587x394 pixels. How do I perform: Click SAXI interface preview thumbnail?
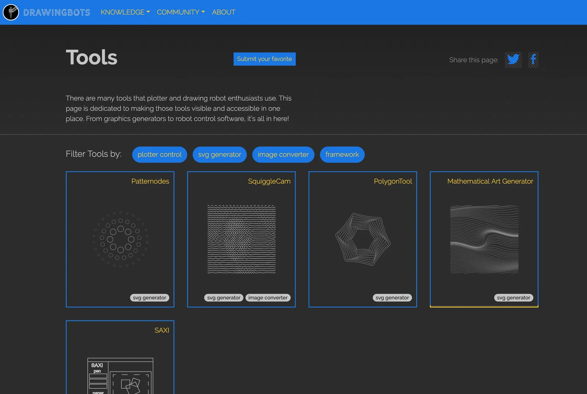(x=120, y=376)
